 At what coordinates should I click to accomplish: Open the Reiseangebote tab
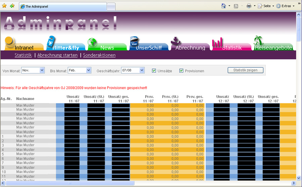pyautogui.click(x=273, y=47)
